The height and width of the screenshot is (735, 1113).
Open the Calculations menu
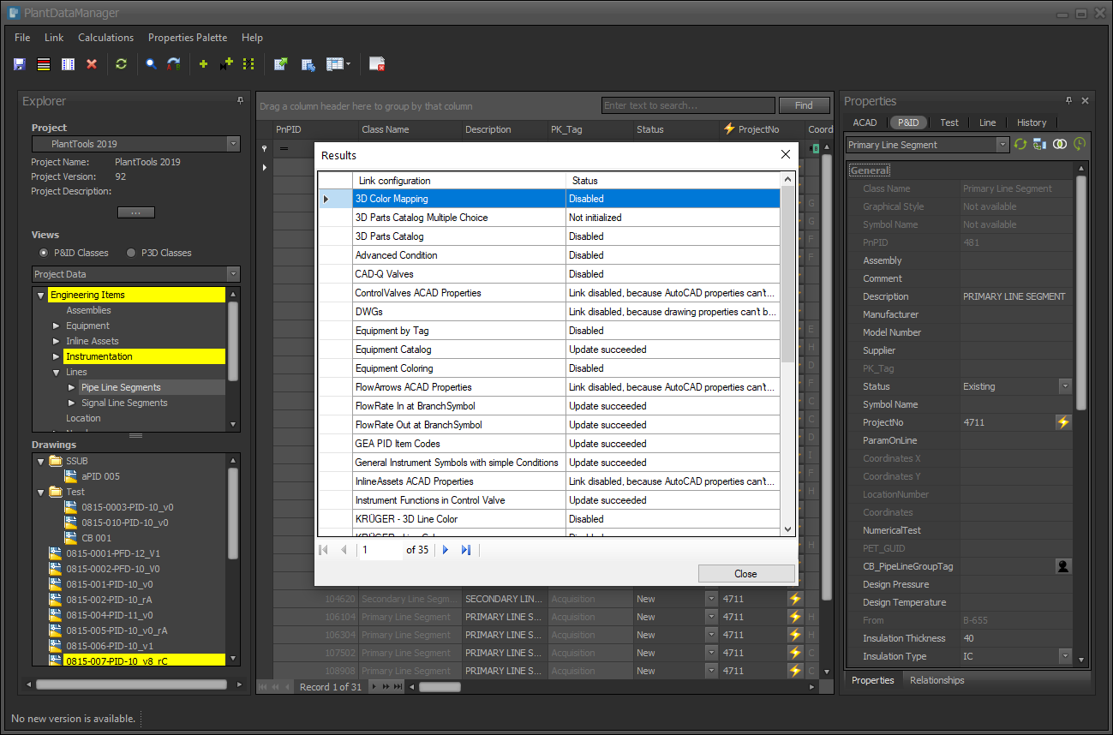tap(106, 38)
